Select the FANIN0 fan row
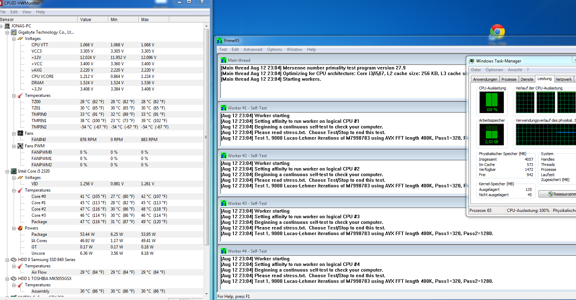This screenshot has height=300, width=576. tap(102, 140)
